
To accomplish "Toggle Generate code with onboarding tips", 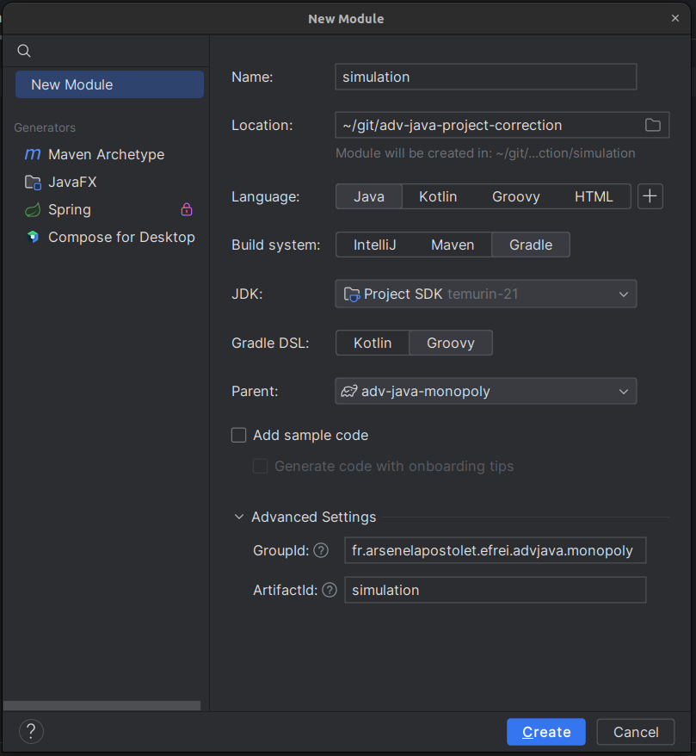I will click(260, 466).
